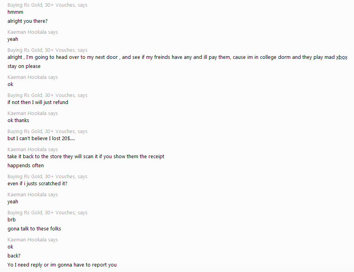This screenshot has width=354, height=272.
Task: Click the "hmmm" message
Action: [x=15, y=12]
